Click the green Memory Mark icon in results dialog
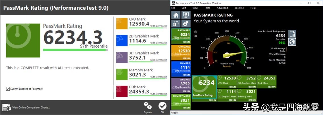 [122, 74]
